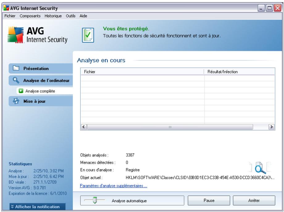Screen dimensions: 284x212
Task: Click the AVG logo in the header
Action: click(37, 35)
